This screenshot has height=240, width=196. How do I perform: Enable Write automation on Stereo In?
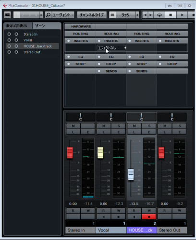88,211
